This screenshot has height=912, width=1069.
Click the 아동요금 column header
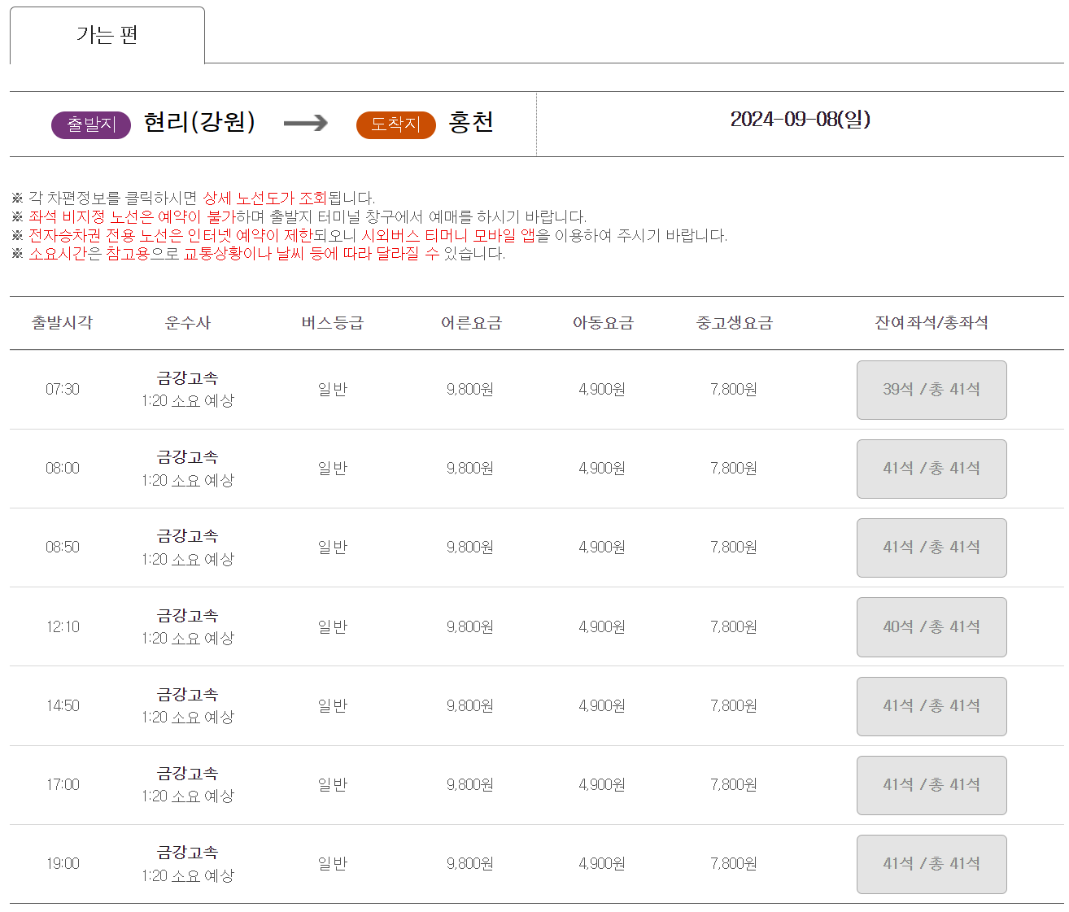(603, 323)
